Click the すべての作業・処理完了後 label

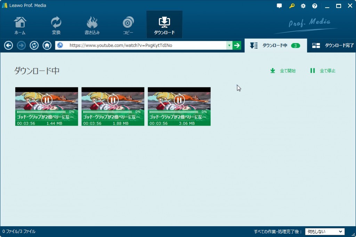tap(278, 231)
